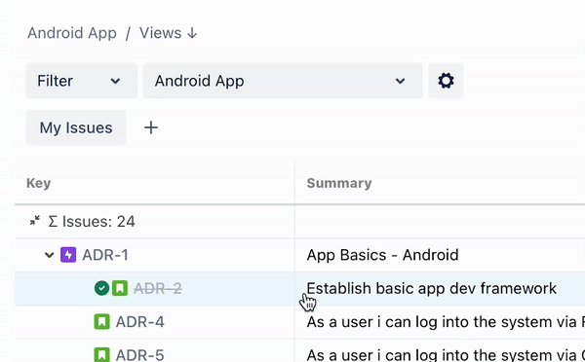Viewport: 585px width, 362px height.
Task: Click the purple epic icon beside ADR-1
Action: point(68,255)
